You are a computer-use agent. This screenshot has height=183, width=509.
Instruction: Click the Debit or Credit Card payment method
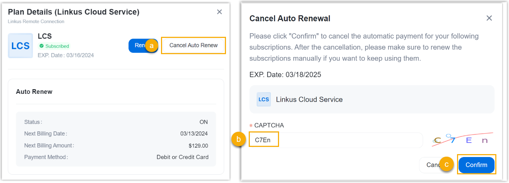[182, 157]
